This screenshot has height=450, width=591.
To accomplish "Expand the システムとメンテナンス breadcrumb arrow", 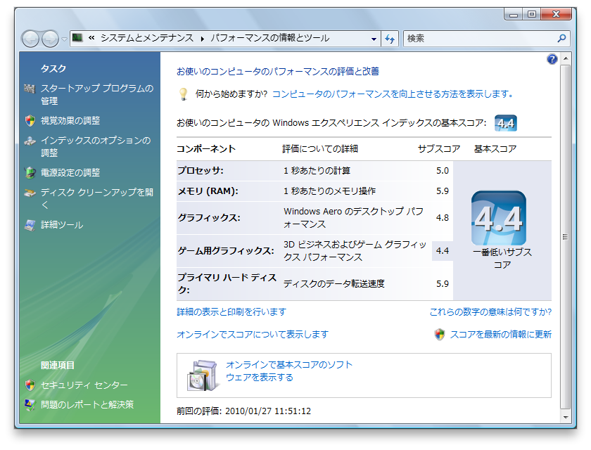I will 203,39.
